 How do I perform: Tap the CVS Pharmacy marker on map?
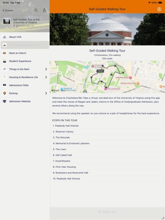click(131, 77)
